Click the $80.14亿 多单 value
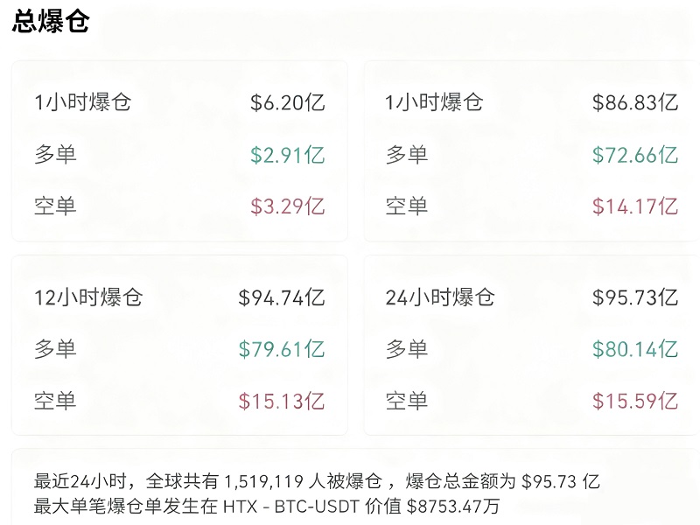 pos(634,349)
